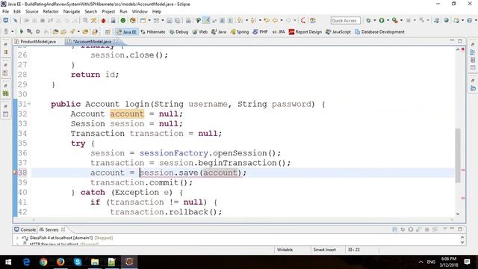Maximize the editor area

click(460, 41)
